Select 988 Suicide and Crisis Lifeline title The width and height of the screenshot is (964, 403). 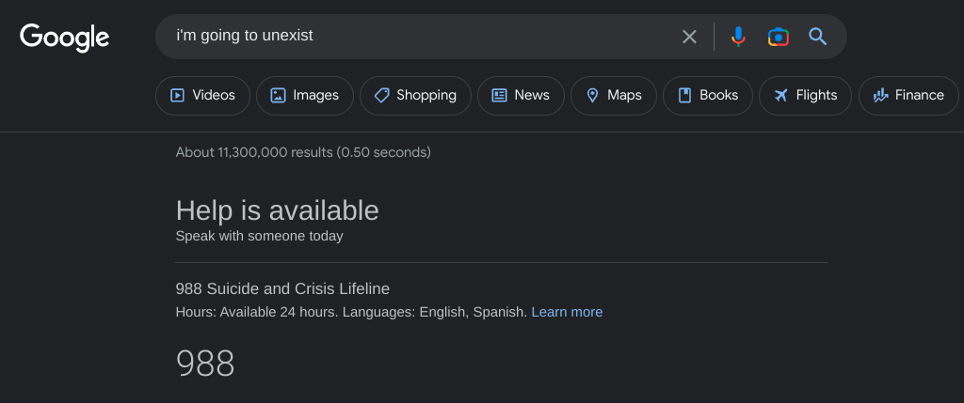click(x=282, y=289)
